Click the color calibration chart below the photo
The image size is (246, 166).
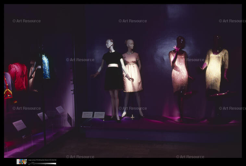(x=22, y=161)
